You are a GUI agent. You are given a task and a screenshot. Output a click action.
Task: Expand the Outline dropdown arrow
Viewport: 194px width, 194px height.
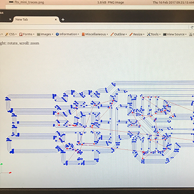click(x=126, y=34)
